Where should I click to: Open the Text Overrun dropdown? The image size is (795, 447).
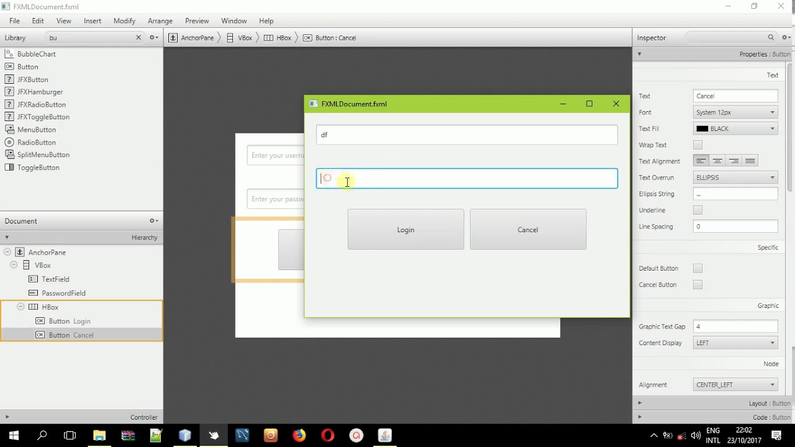(735, 178)
